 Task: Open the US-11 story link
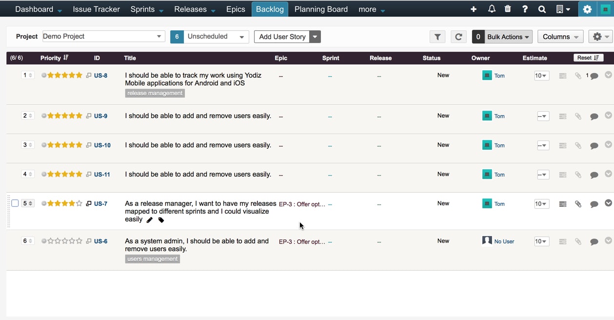tap(102, 174)
